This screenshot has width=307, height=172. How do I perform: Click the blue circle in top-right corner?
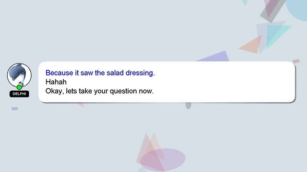pyautogui.click(x=296, y=9)
